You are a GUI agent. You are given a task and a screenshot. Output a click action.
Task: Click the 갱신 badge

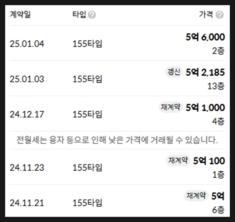(x=174, y=72)
